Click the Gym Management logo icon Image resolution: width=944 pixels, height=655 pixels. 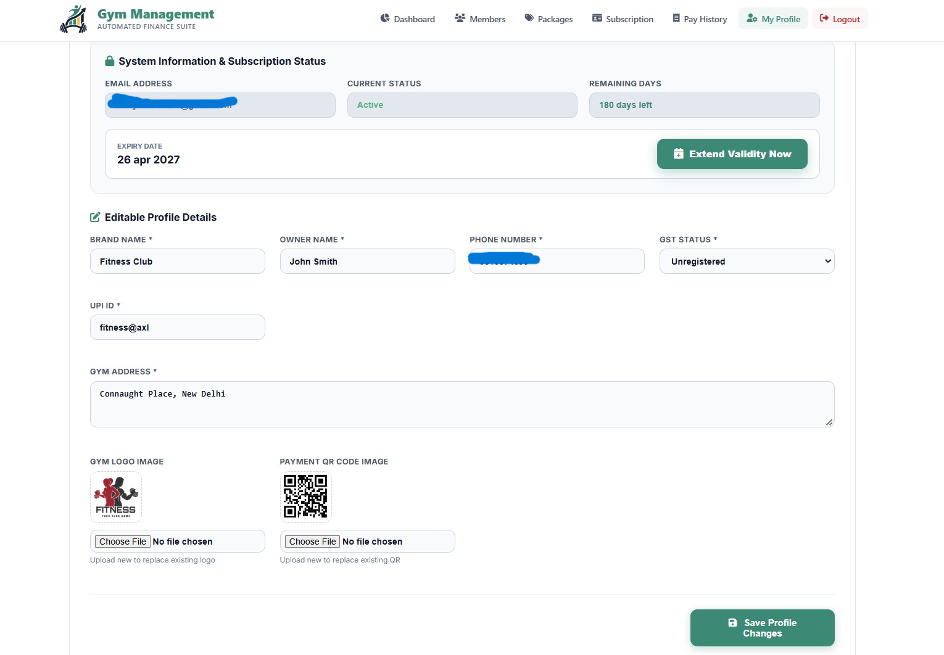pyautogui.click(x=73, y=19)
